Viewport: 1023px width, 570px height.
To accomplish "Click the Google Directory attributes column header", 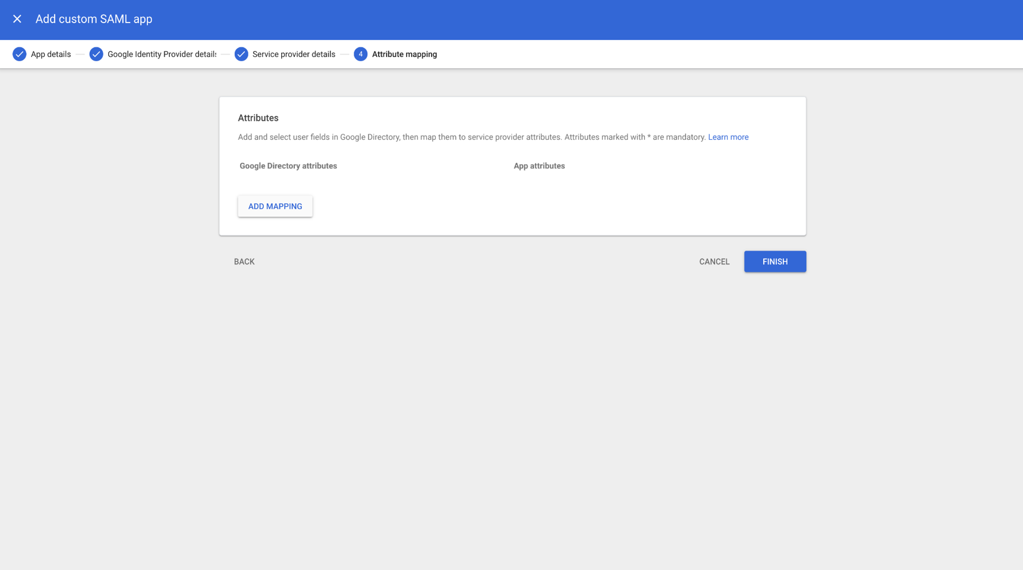I will (288, 166).
